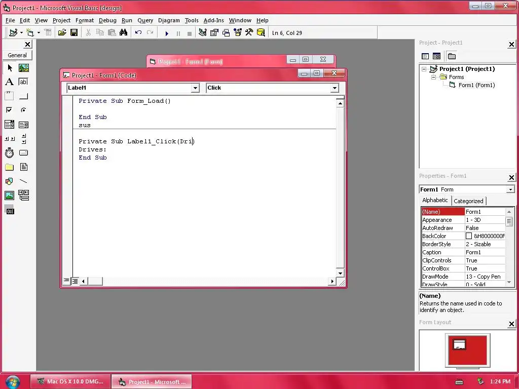519x389 pixels.
Task: Open the Object Browser toolbar icon
Action: click(x=238, y=32)
